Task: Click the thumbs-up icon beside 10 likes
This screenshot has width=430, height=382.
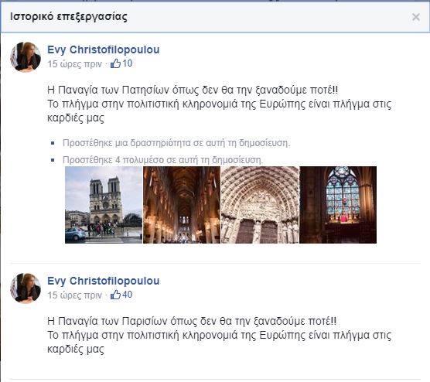Action: coord(115,63)
